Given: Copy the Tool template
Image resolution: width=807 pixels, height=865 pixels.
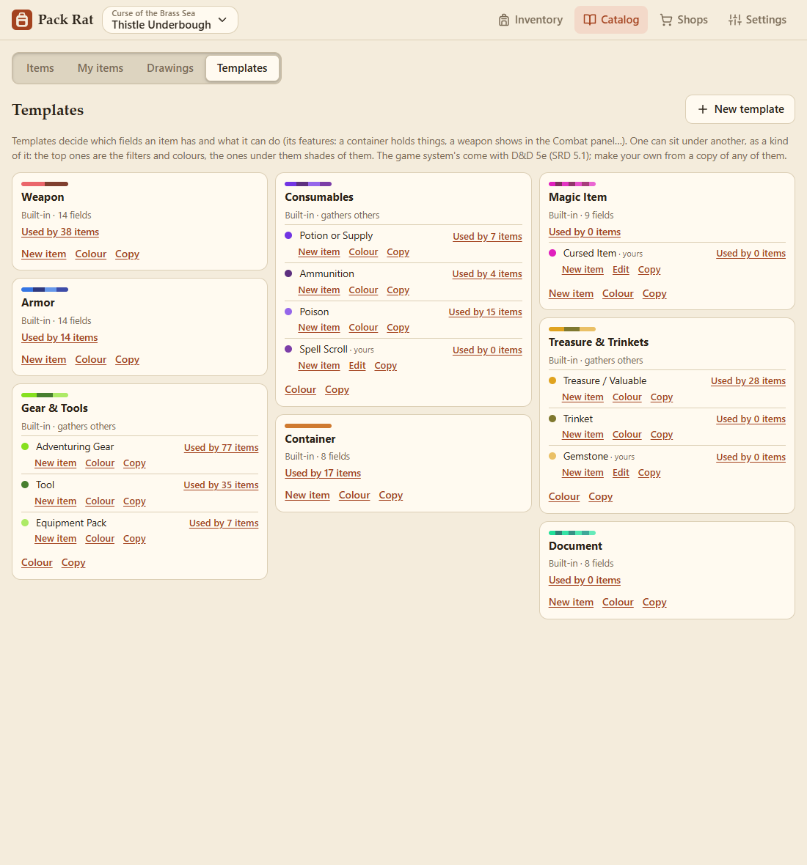Looking at the screenshot, I should [134, 501].
